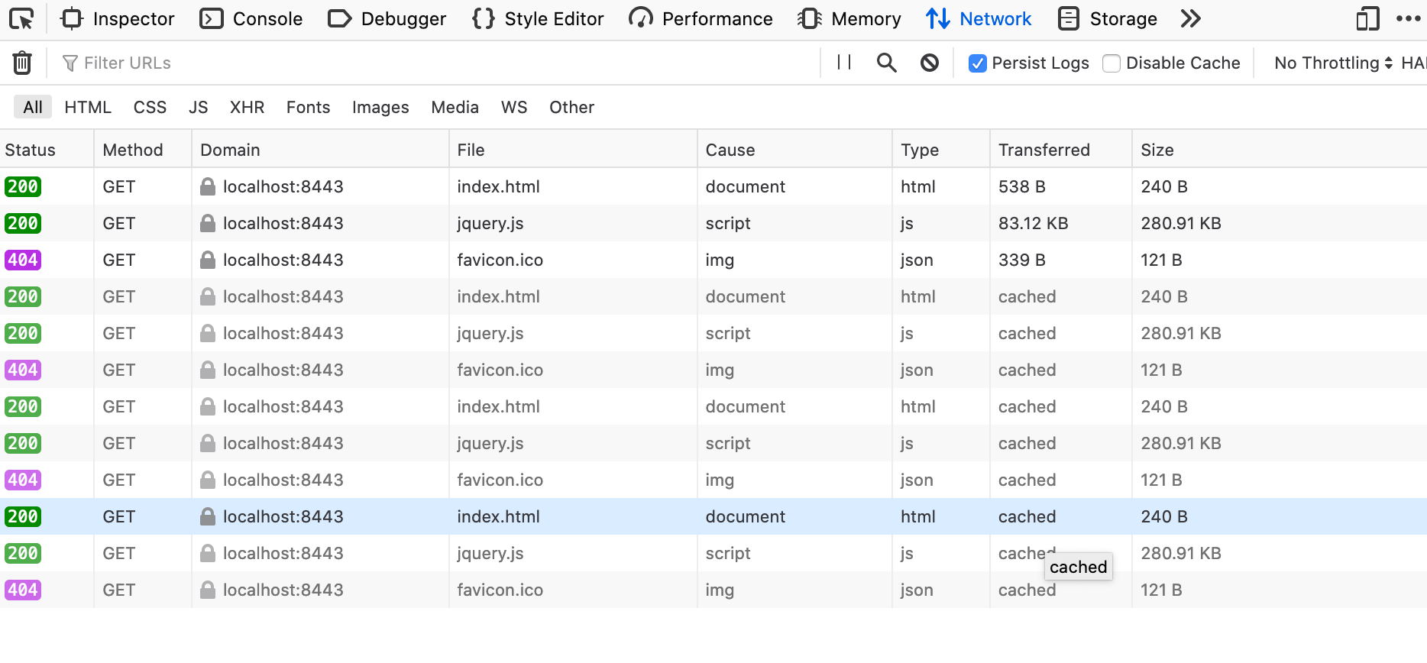This screenshot has width=1427, height=663.
Task: Filter requests by JS
Action: (x=199, y=107)
